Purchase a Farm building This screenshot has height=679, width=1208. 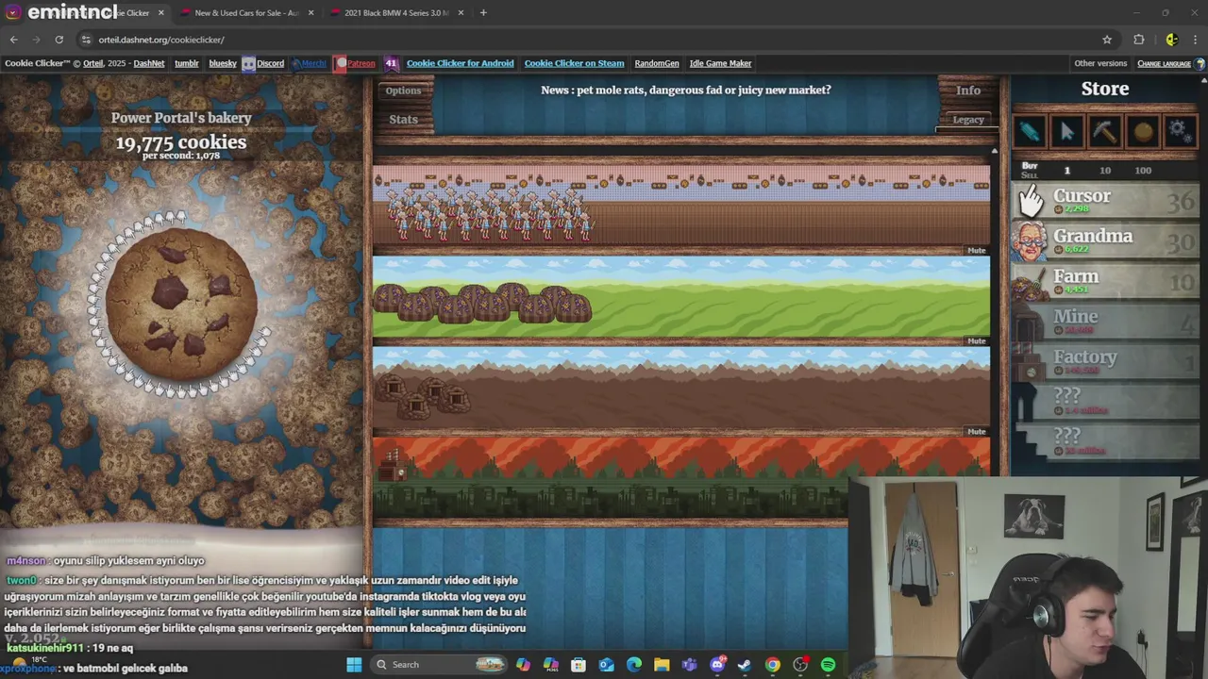(1105, 282)
